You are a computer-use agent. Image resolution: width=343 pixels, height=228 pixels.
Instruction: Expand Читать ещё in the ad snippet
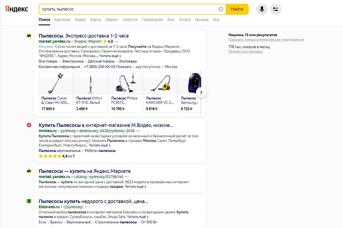(x=110, y=56)
